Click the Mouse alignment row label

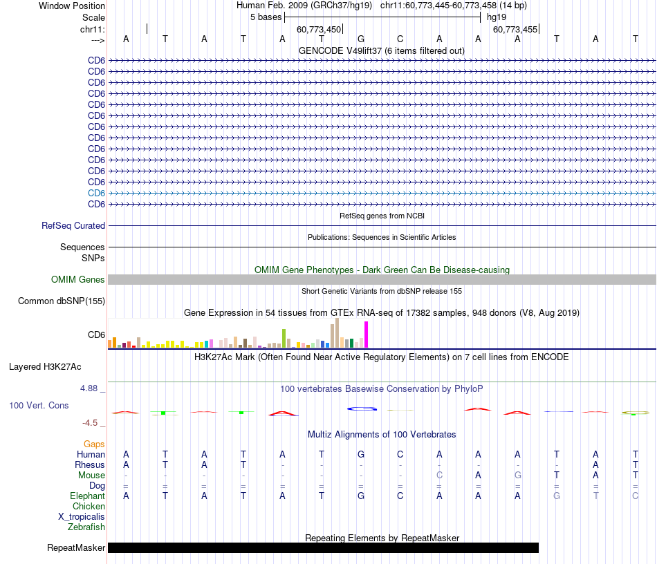click(91, 476)
